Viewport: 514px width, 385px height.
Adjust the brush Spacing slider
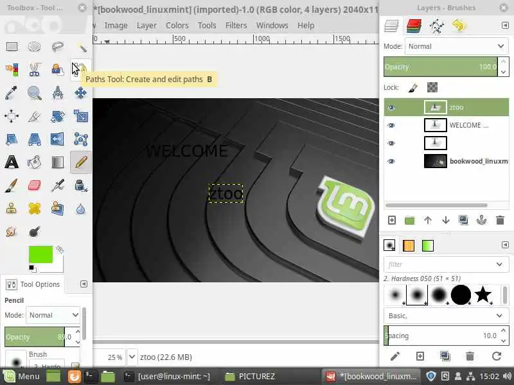(441, 336)
